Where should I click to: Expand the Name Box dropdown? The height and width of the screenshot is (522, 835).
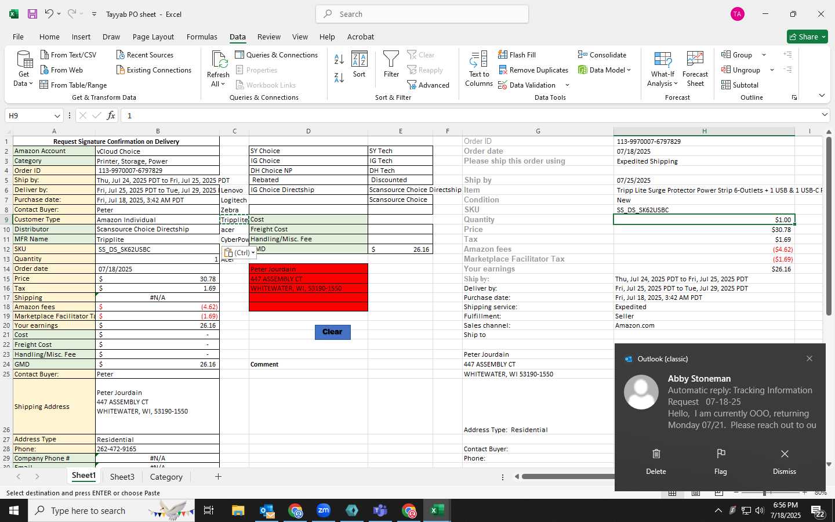(x=57, y=115)
